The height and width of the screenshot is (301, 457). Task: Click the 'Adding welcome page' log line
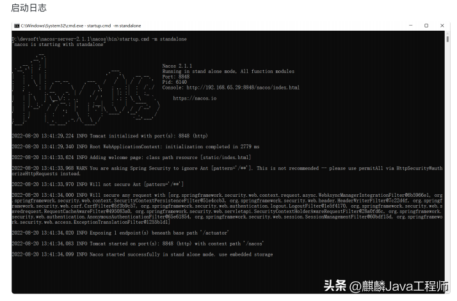click(131, 157)
